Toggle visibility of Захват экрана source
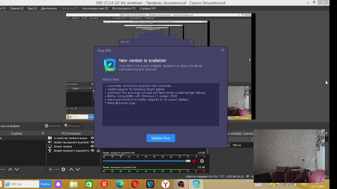 (x=92, y=146)
